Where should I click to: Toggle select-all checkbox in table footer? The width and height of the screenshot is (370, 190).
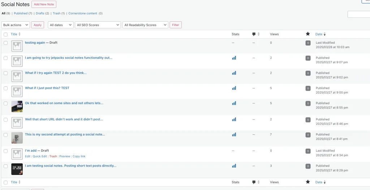click(6, 182)
